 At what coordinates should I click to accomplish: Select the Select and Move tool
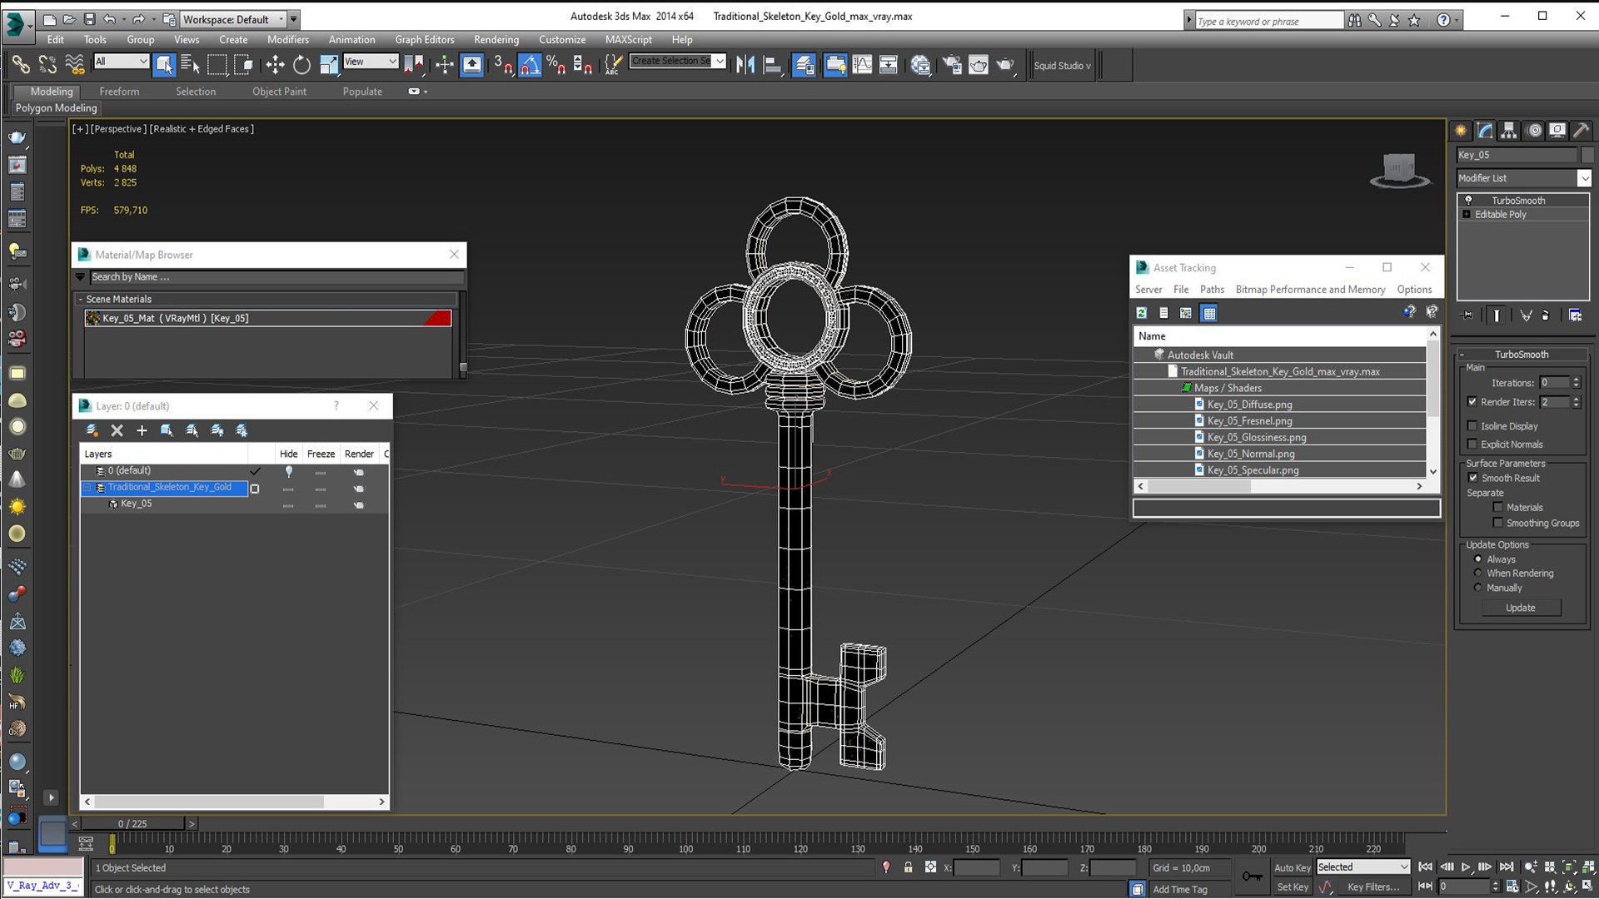[x=275, y=65]
